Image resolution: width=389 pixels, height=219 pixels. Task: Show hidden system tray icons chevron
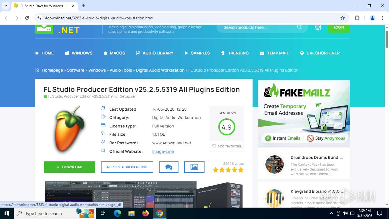[x=332, y=213]
